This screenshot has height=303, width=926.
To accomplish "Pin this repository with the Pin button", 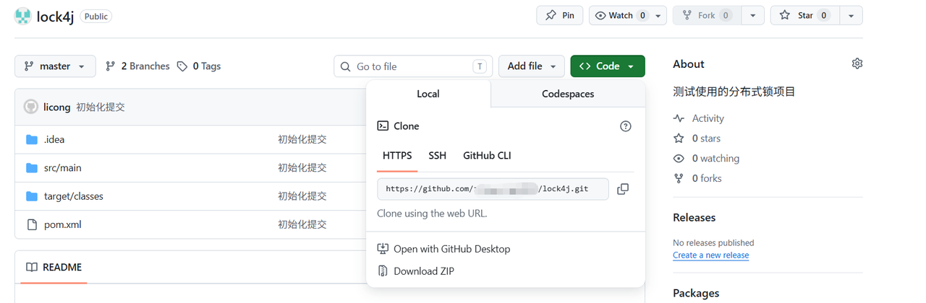I will click(560, 15).
